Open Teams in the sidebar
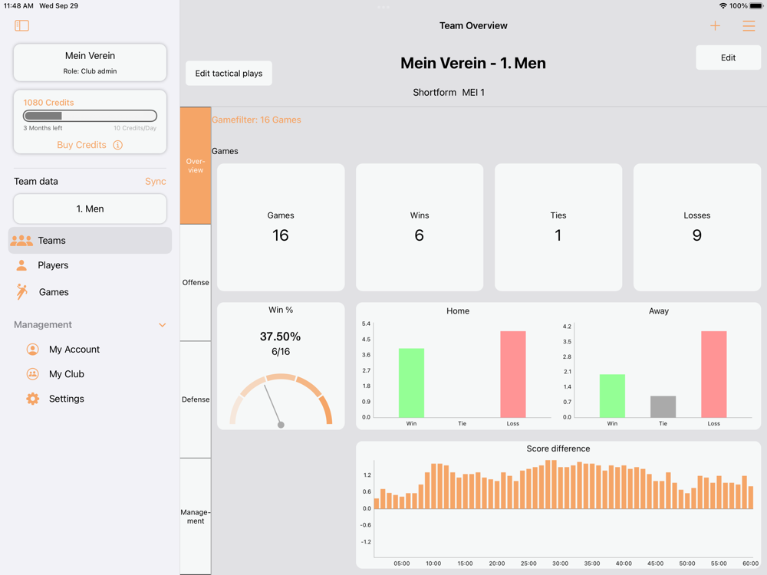The image size is (767, 575). point(90,241)
